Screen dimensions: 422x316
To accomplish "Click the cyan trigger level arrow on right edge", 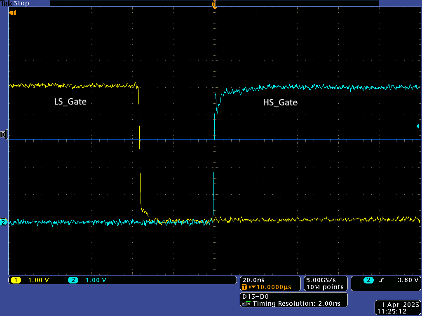I will coord(419,126).
